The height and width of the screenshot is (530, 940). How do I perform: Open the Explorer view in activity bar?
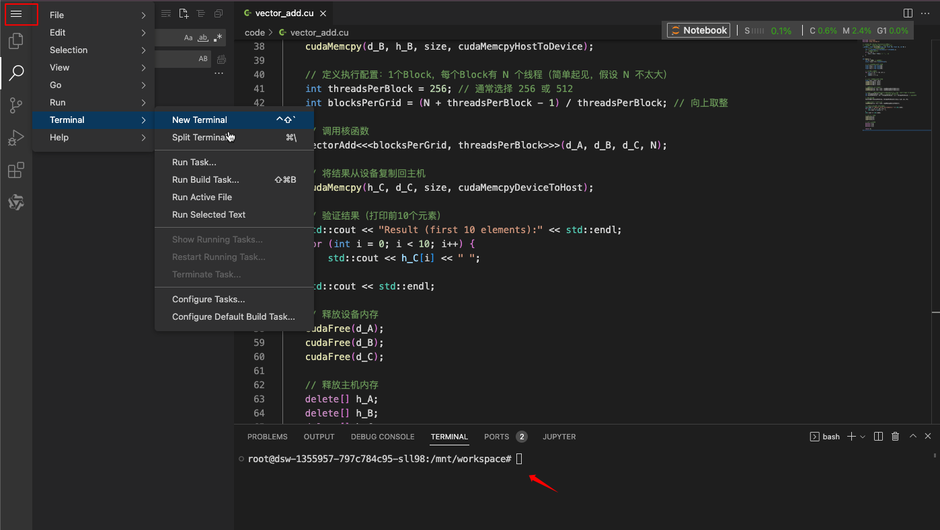[16, 42]
